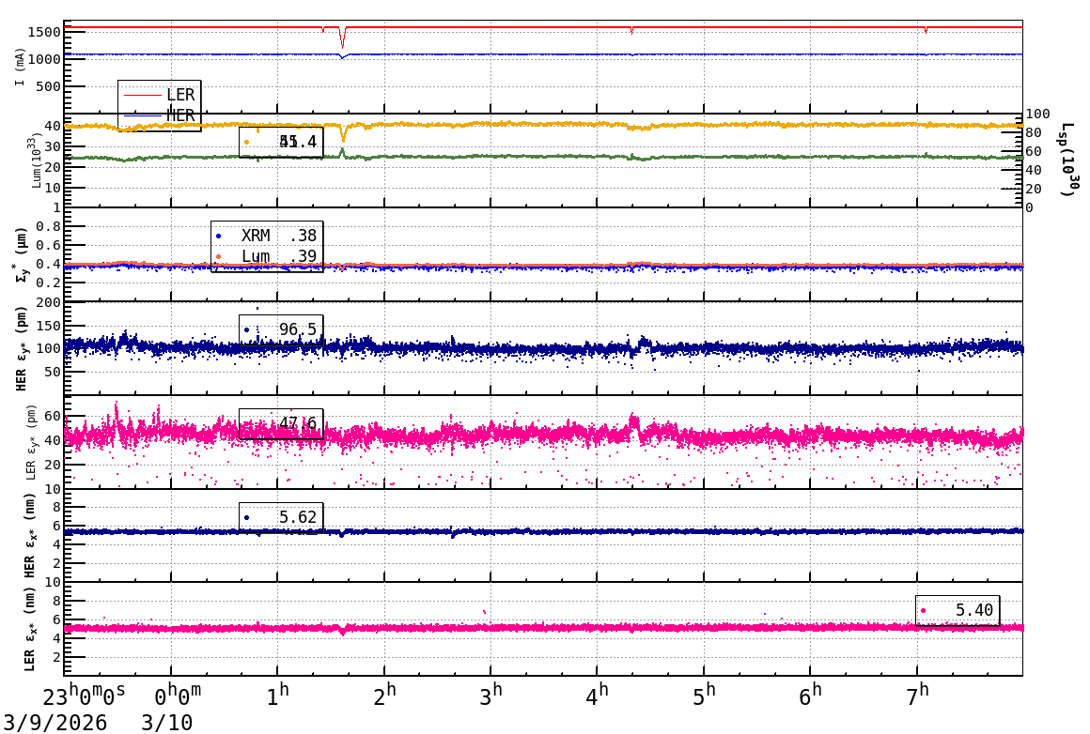This screenshot has height=734, width=1090.
Task: Click the 200 tick on HER εy* axis
Action: coord(49,303)
